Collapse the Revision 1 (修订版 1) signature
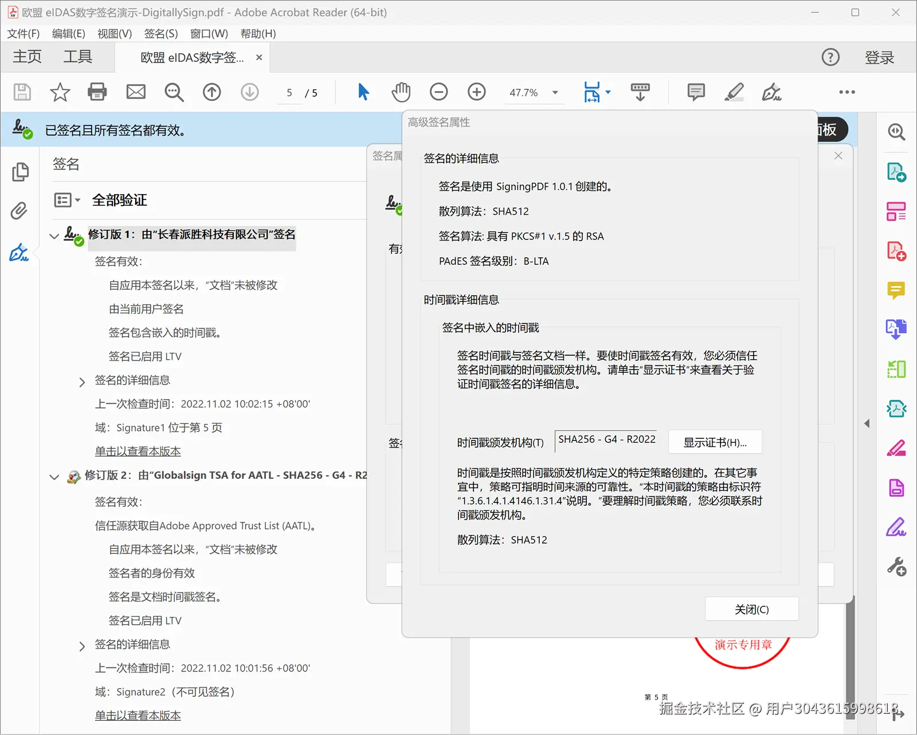The width and height of the screenshot is (917, 735). click(54, 235)
